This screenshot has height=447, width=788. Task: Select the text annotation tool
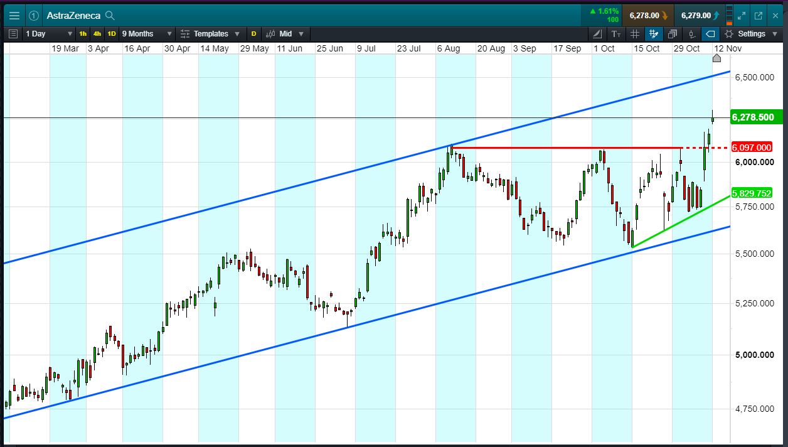click(616, 34)
